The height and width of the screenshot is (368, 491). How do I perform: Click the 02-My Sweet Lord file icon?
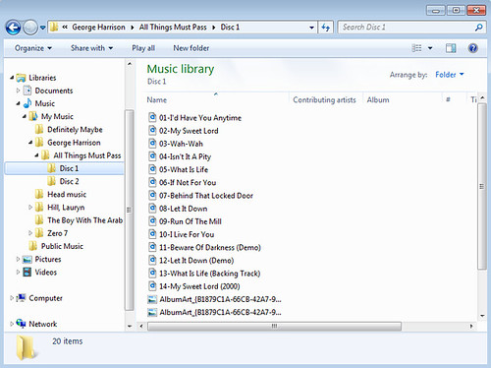[x=152, y=130]
